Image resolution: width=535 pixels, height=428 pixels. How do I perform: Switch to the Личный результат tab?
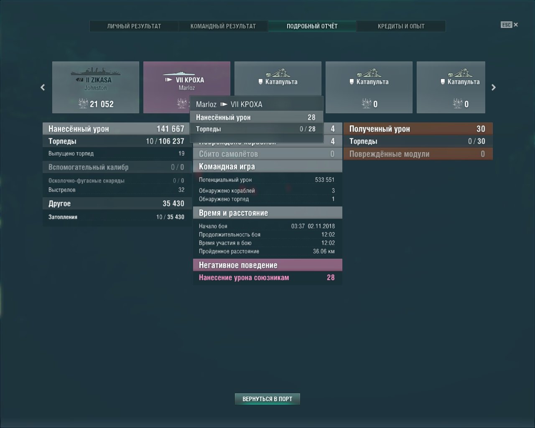(x=134, y=26)
